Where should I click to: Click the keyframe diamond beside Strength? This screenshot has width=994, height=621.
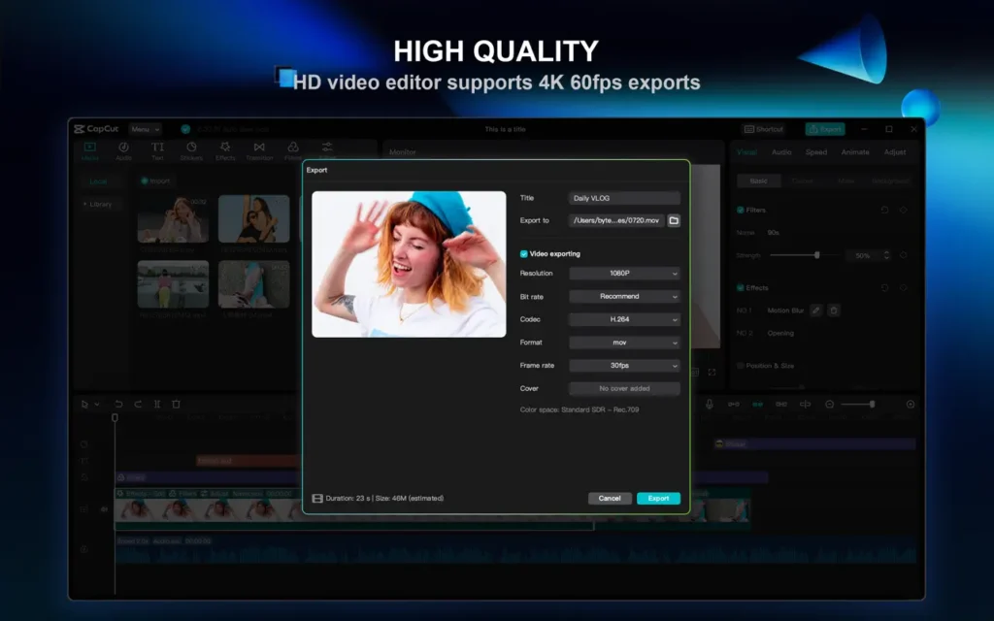click(x=904, y=255)
